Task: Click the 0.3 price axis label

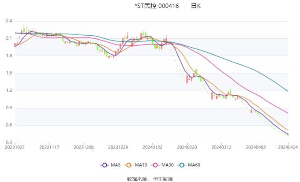Action: 9,142
